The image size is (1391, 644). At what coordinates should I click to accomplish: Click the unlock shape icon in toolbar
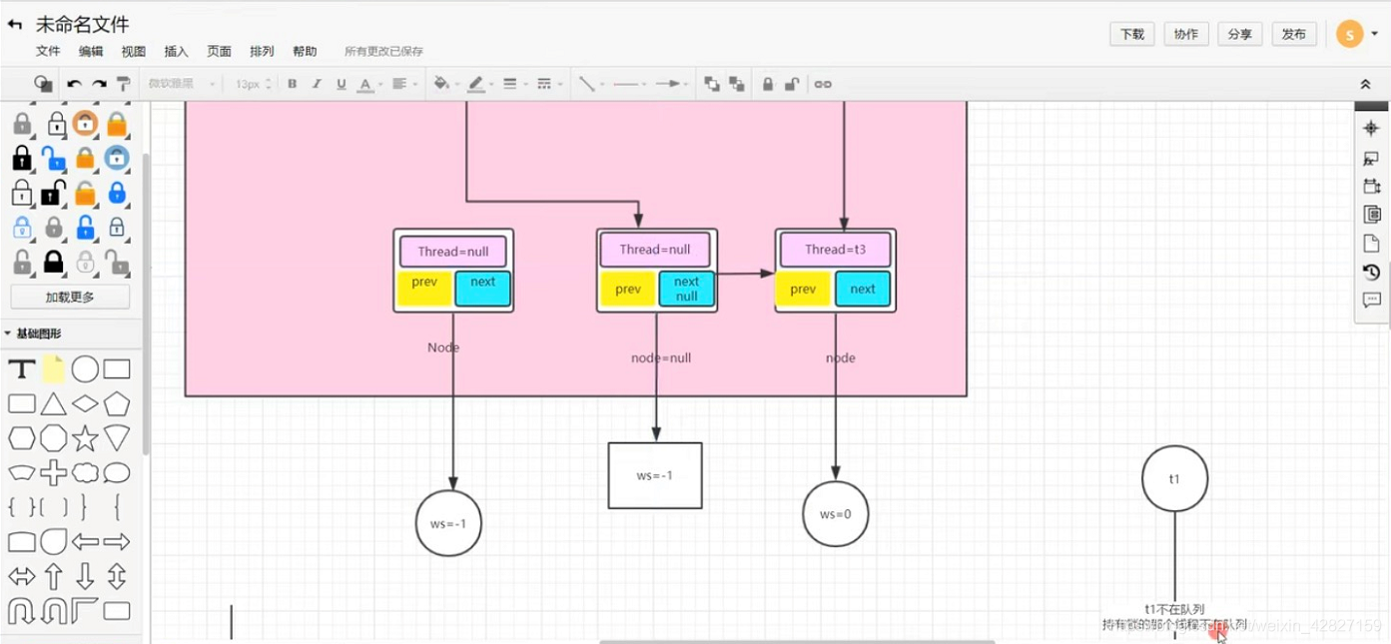792,84
